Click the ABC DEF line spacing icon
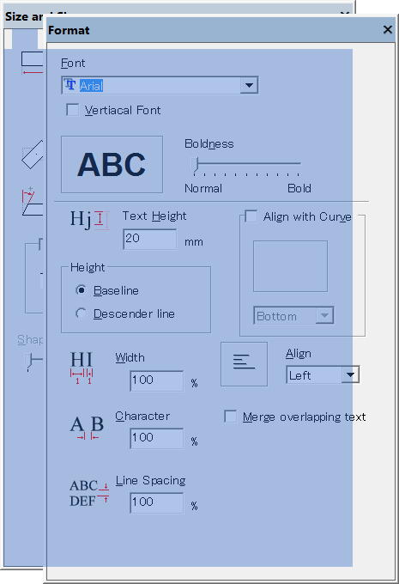The width and height of the screenshot is (399, 584). 89,493
